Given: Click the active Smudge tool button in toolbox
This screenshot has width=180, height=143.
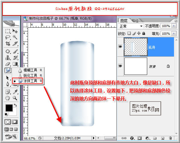Looking at the screenshot, I should 8,70.
